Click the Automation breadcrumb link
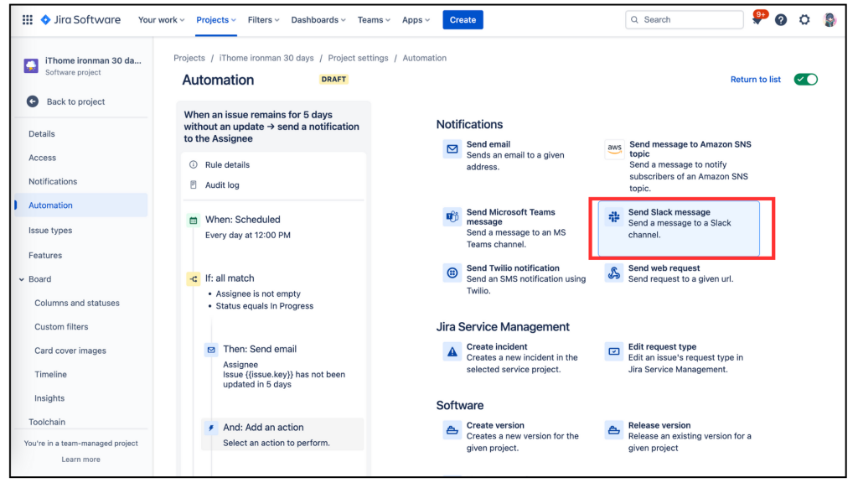The height and width of the screenshot is (483, 858). tap(425, 58)
